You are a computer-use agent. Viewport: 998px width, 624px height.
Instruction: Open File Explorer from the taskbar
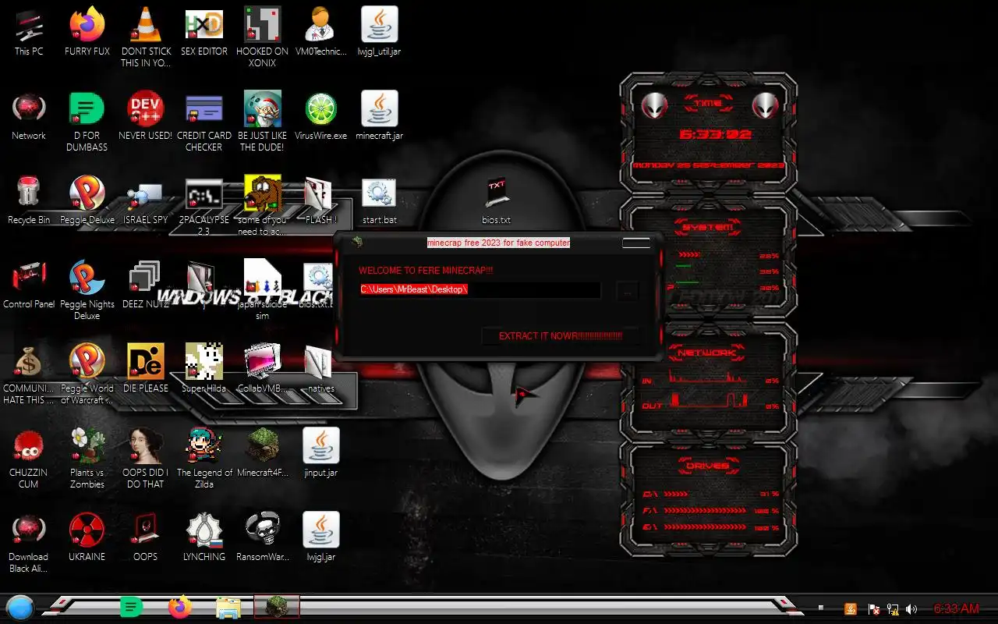228,608
